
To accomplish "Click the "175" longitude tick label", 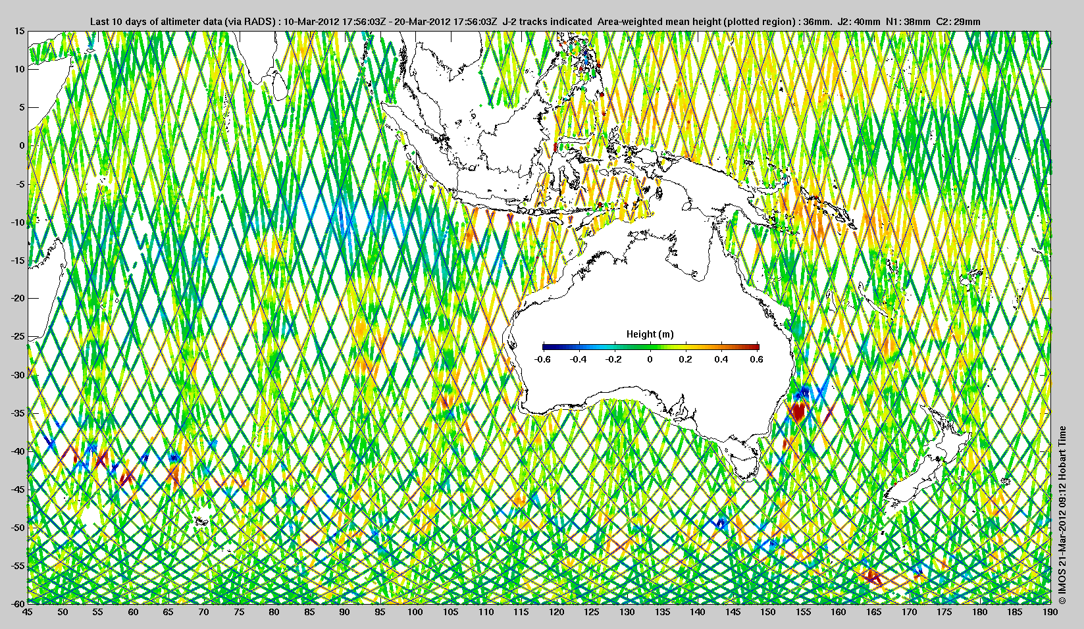I will point(944,612).
